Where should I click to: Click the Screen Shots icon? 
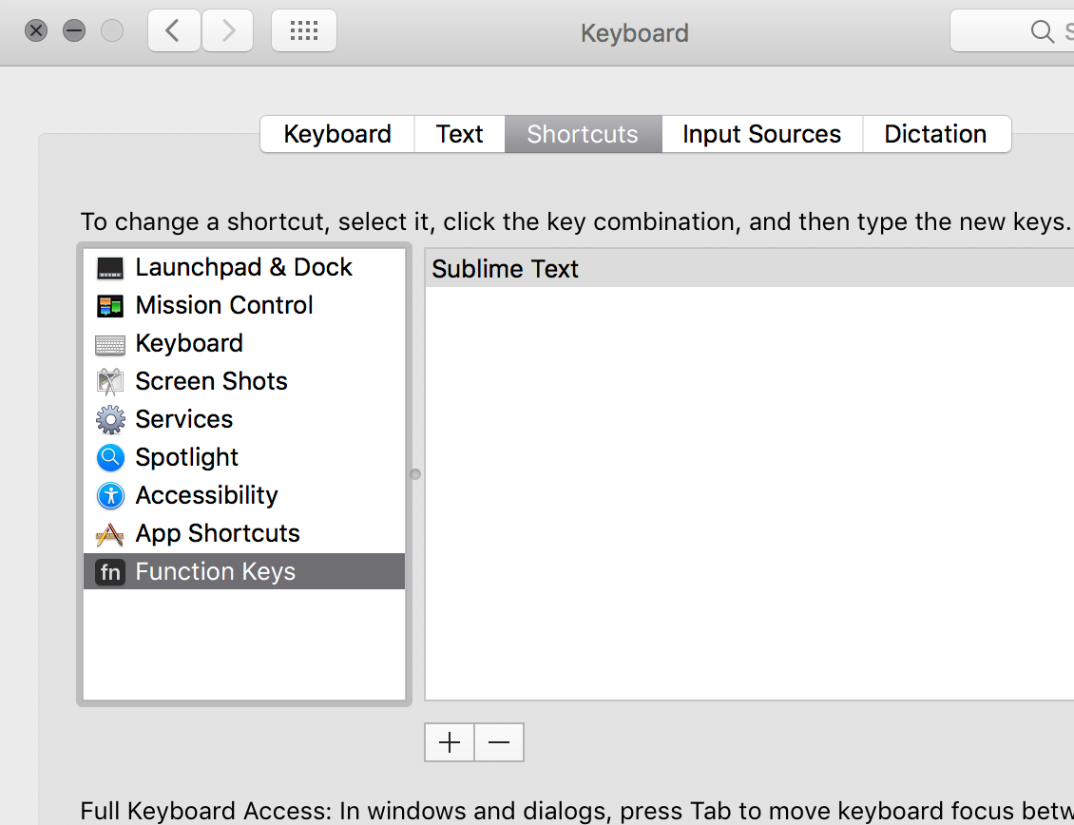[x=110, y=382]
